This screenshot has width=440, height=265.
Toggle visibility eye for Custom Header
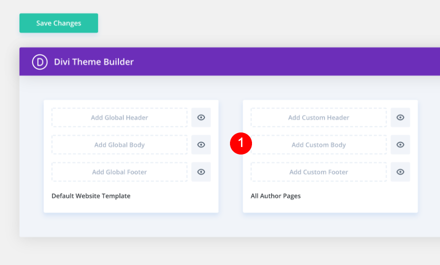pyautogui.click(x=400, y=117)
